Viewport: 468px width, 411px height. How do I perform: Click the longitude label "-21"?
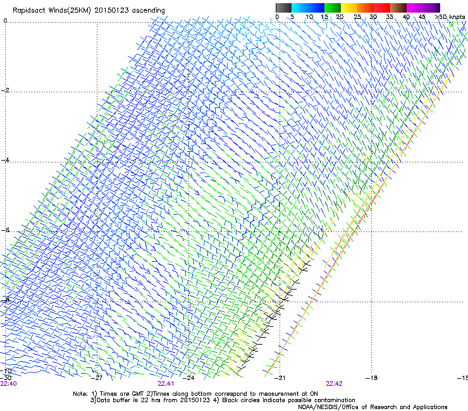(x=280, y=378)
